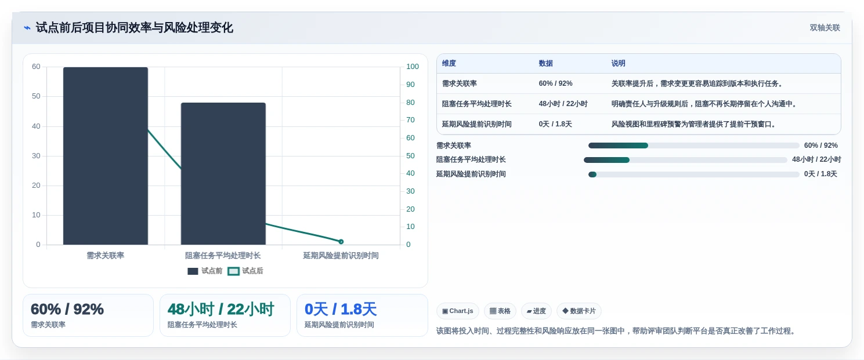Toggle the 试点前 legend entry
The height and width of the screenshot is (360, 864).
(205, 271)
